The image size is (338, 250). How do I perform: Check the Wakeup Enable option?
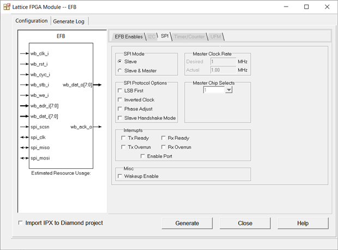point(120,176)
